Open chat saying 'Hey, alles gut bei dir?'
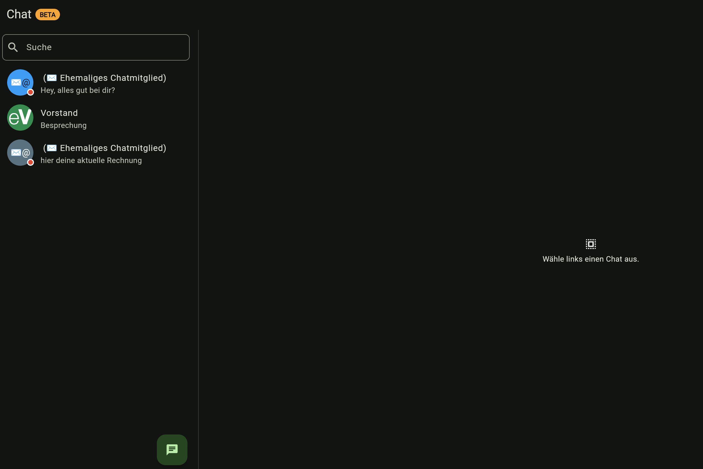This screenshot has width=703, height=469. (78, 90)
